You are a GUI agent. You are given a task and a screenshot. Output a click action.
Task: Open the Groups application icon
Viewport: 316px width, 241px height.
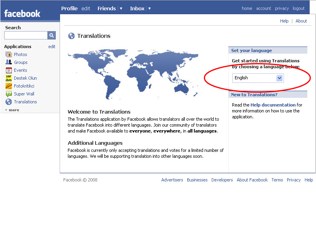pyautogui.click(x=9, y=62)
